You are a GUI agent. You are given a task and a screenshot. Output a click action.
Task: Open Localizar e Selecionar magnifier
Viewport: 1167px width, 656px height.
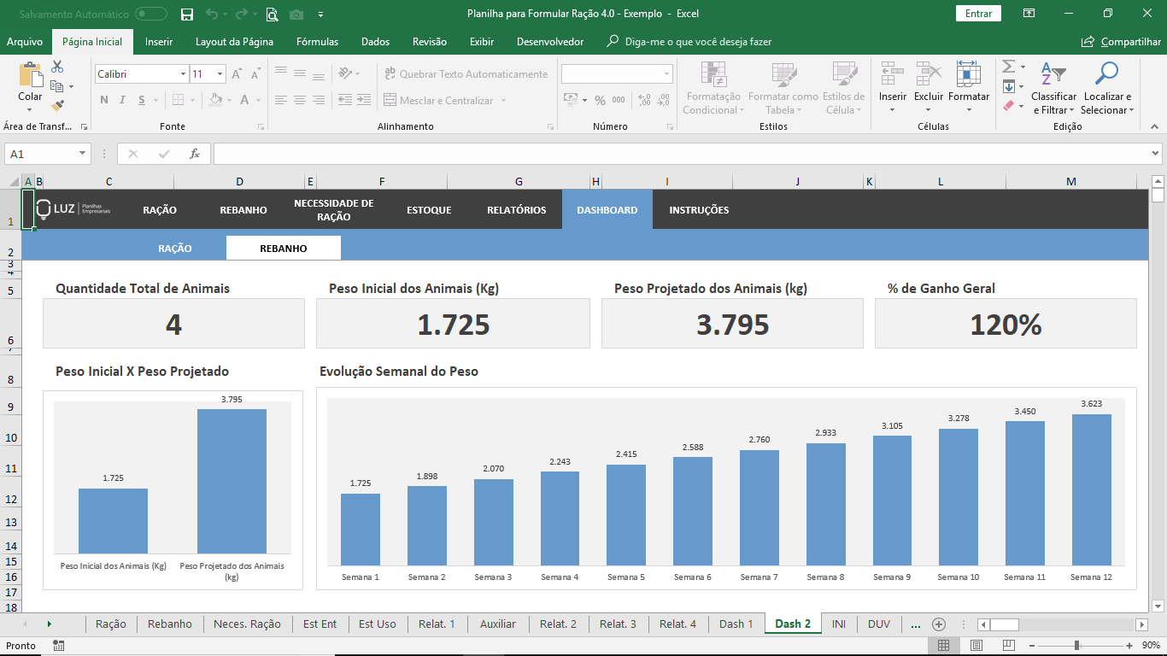[x=1106, y=73]
